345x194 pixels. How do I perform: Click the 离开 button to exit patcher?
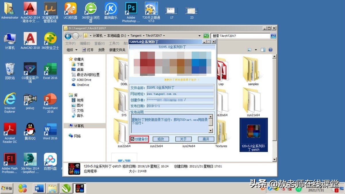click(x=206, y=139)
